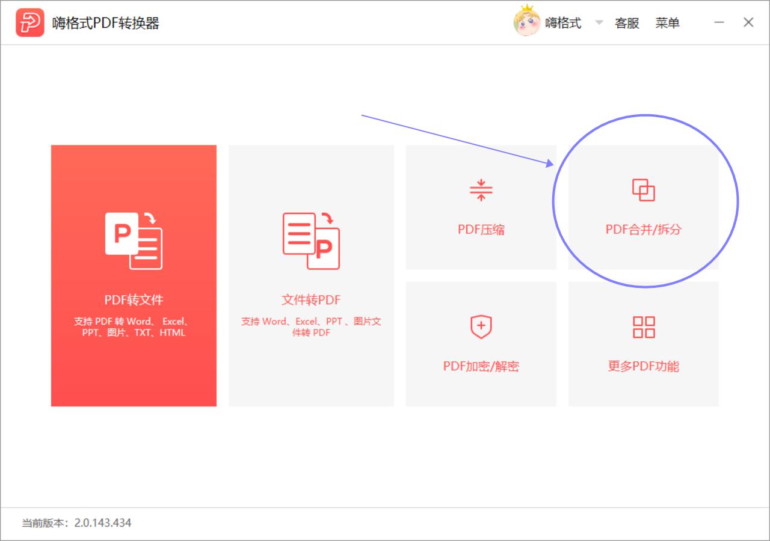Click the PDF加密/解密 shield icon
This screenshot has height=541, width=770.
pyautogui.click(x=481, y=327)
